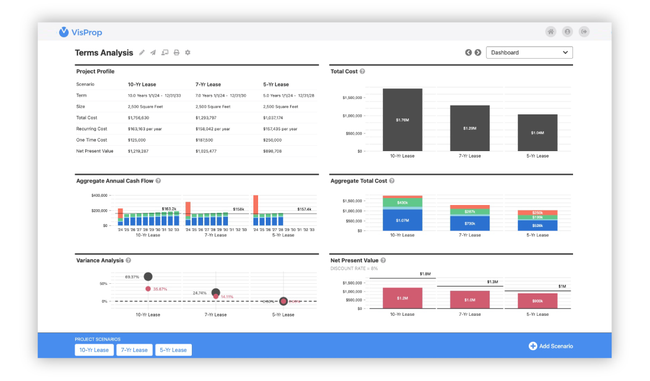Click the left arrow beside the Dashboard selector
Viewport: 650px width, 381px height.
click(x=468, y=52)
